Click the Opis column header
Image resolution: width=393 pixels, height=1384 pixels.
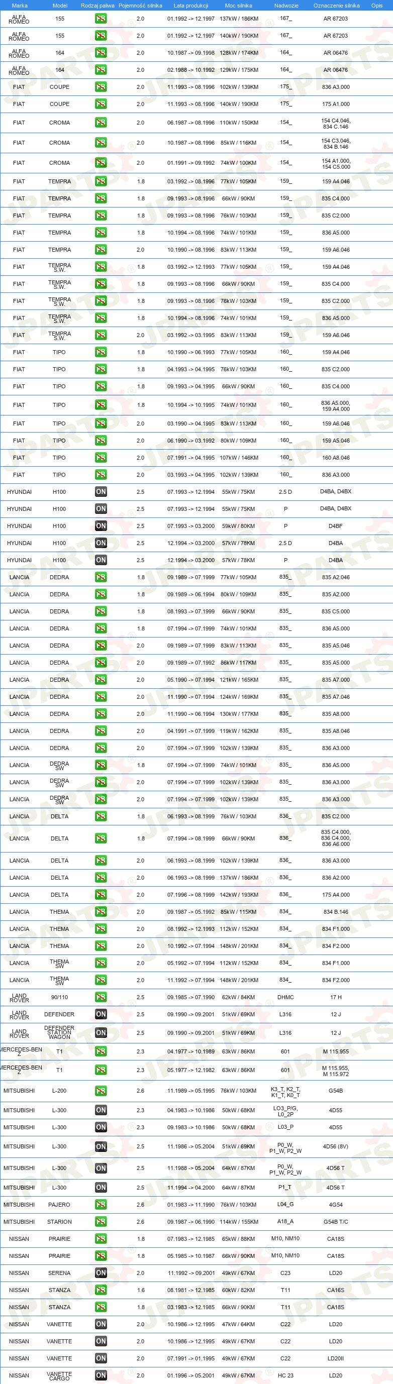click(377, 6)
